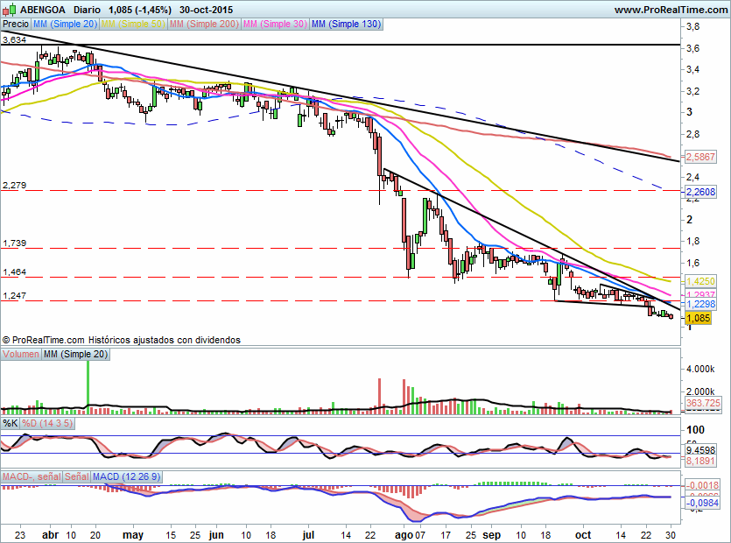Click the ProRealTime.com históricos ajustados copyright text

click(x=121, y=340)
